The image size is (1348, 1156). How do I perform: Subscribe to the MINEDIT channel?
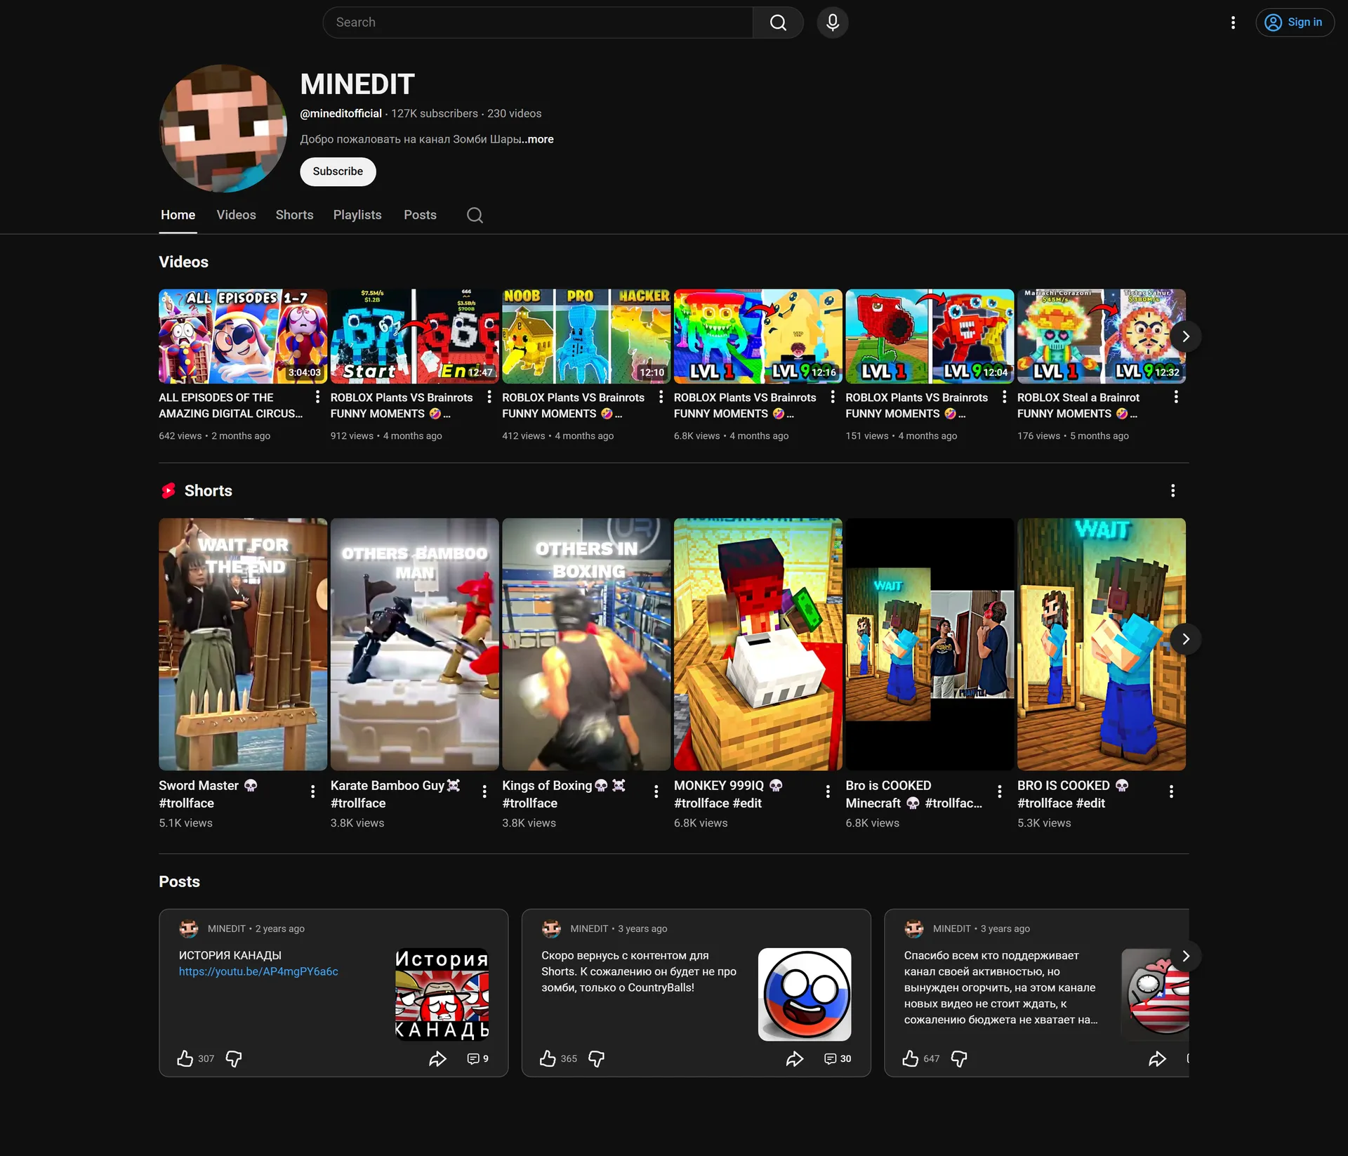pyautogui.click(x=338, y=171)
